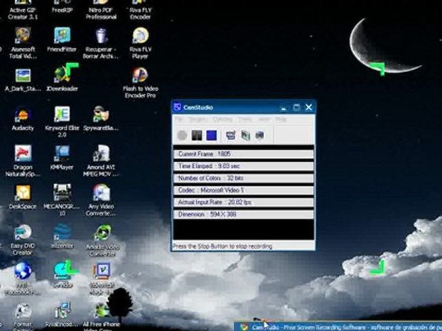Toggle the Record to Flash/AVI toolbar icon
The image size is (442, 331).
(x=260, y=135)
